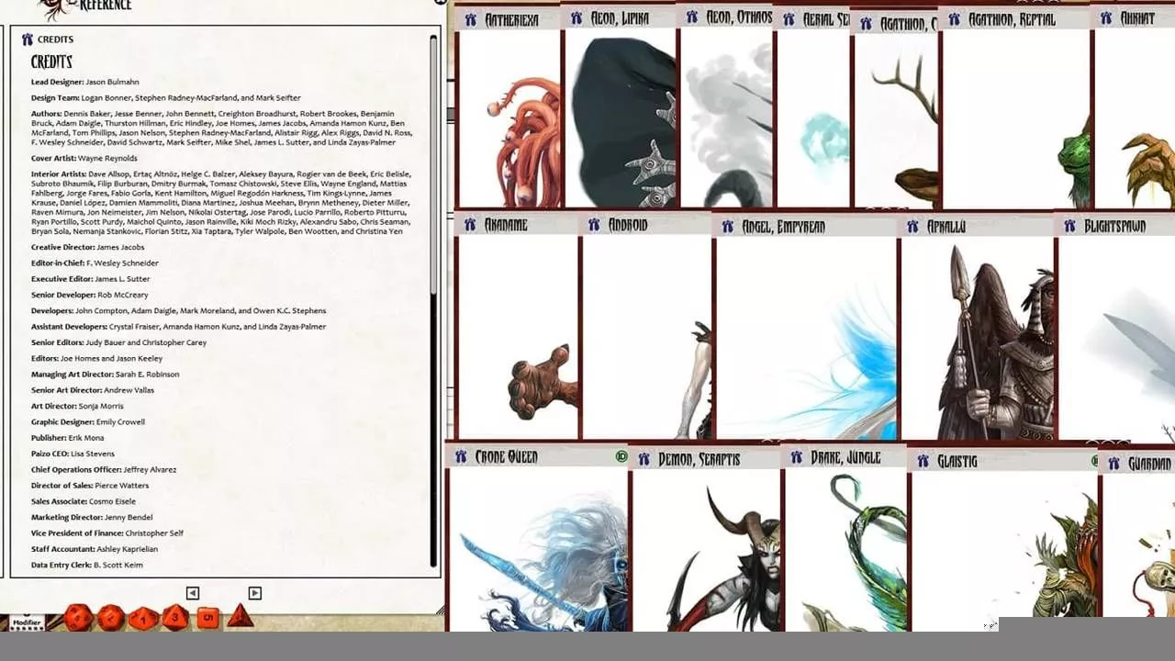Toggle the ID status on Crone Queen

click(x=621, y=456)
